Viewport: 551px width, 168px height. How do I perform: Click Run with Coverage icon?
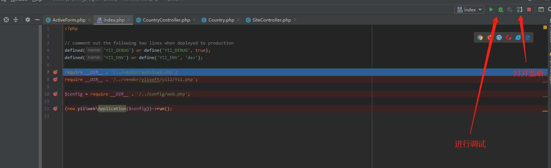(x=510, y=9)
